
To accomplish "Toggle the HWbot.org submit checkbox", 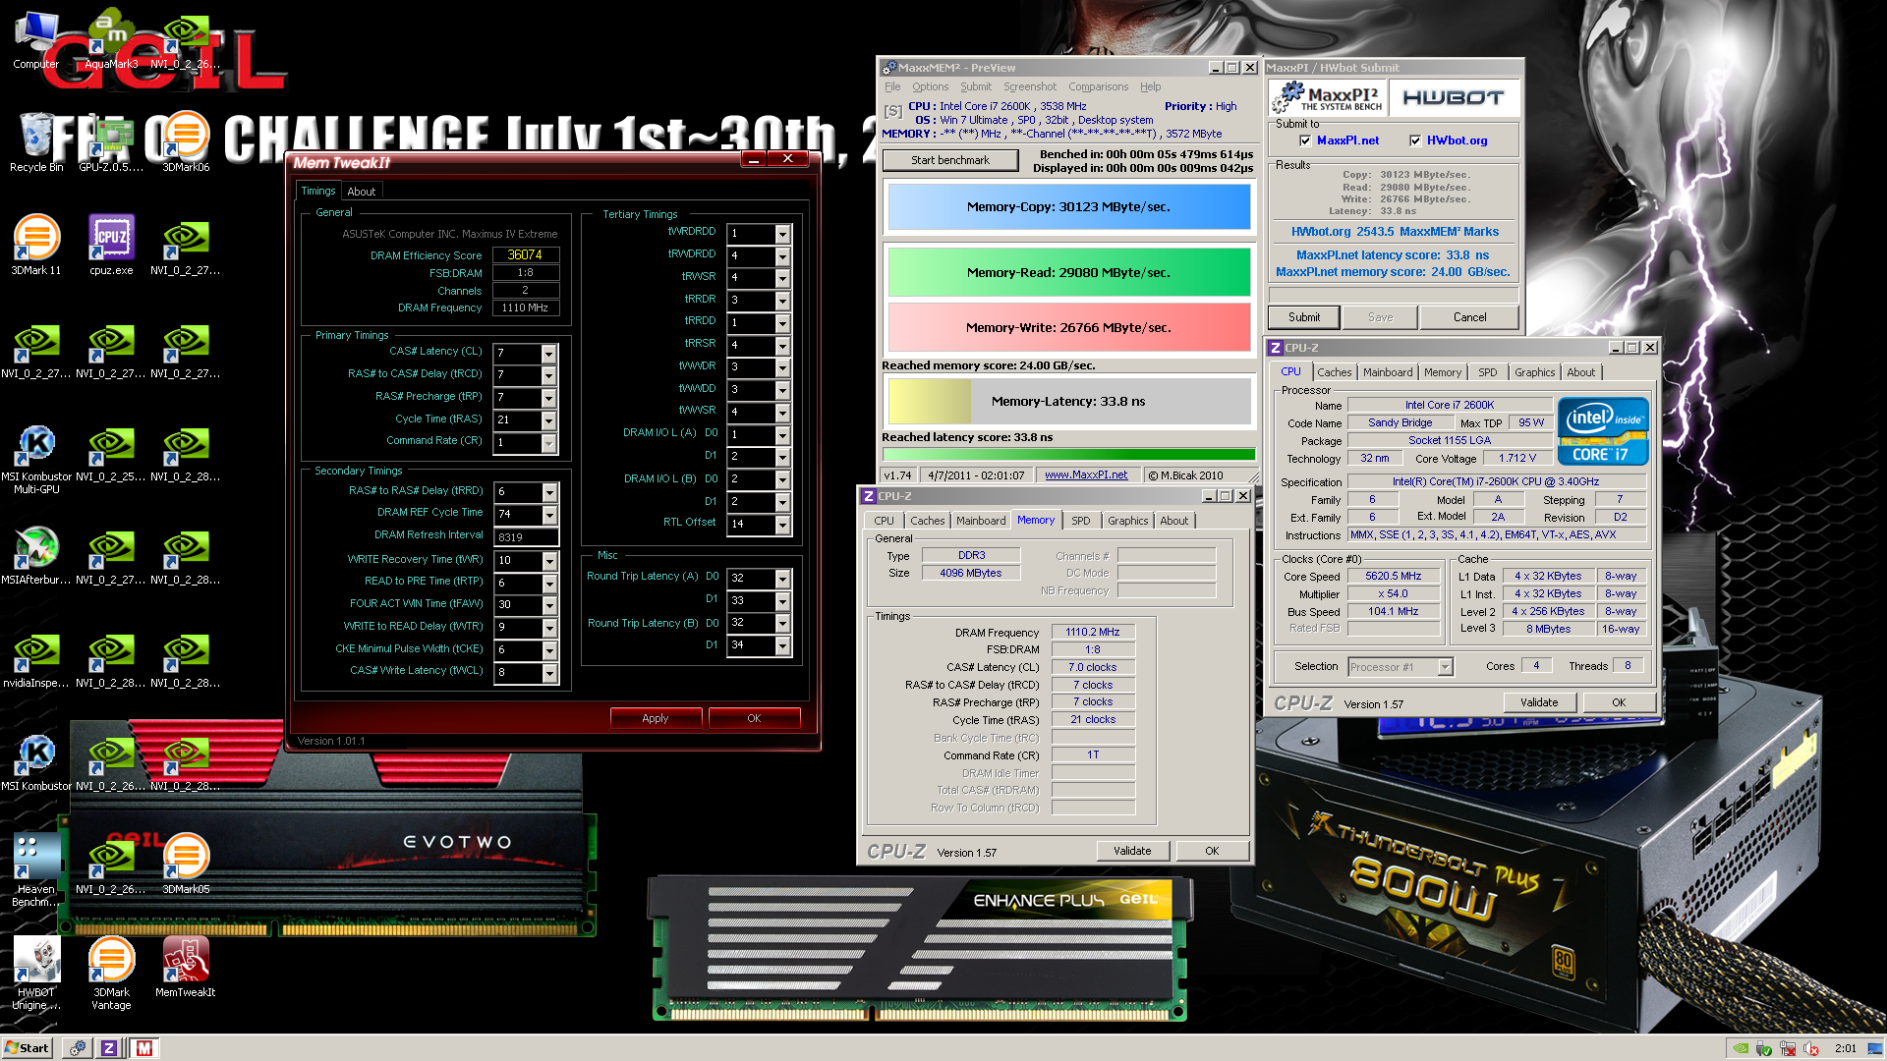I will [x=1415, y=140].
